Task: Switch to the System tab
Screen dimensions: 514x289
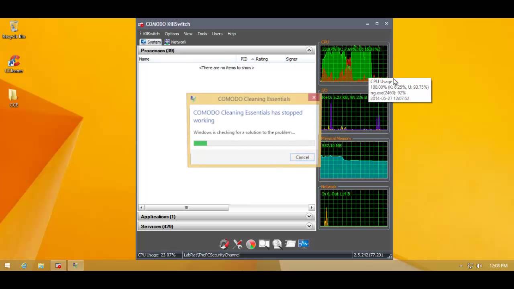Action: [x=151, y=42]
